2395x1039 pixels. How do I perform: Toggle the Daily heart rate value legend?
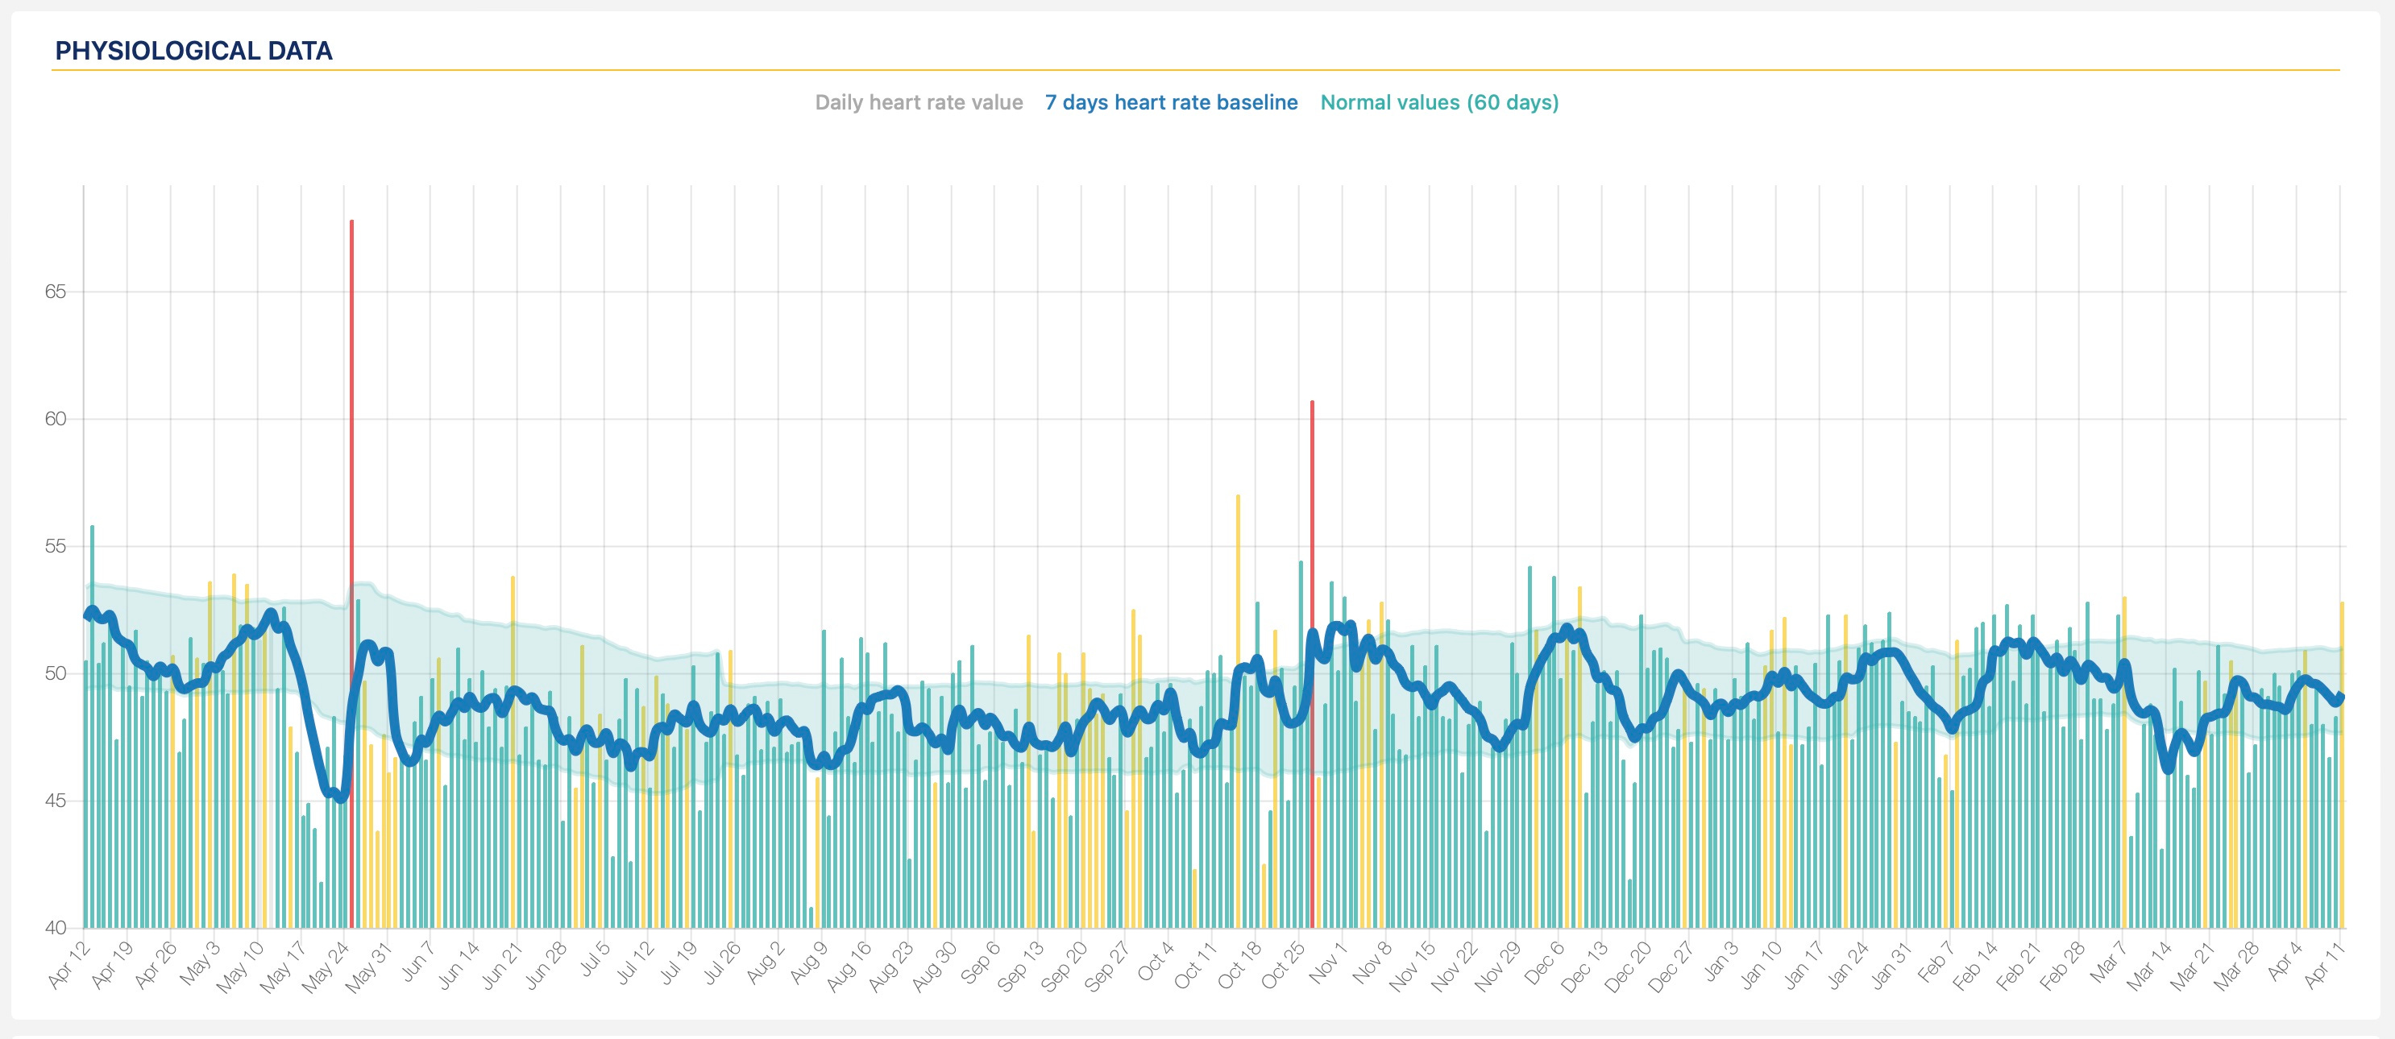tap(919, 102)
